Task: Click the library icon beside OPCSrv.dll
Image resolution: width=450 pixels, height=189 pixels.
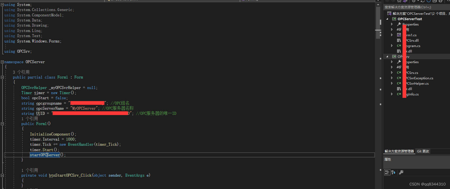Action: coord(399,40)
